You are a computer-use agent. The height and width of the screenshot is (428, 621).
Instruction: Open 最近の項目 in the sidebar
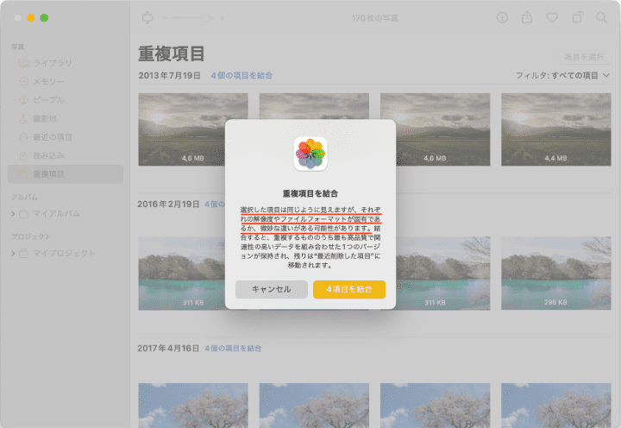pyautogui.click(x=66, y=137)
